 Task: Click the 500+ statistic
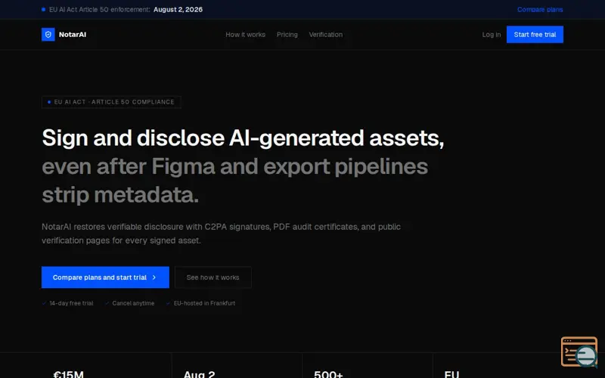point(328,374)
